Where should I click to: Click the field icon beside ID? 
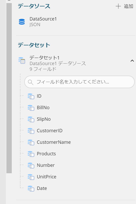coord(31,96)
